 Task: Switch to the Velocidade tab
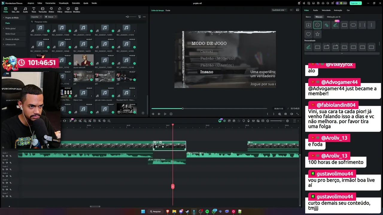[x=326, y=10]
